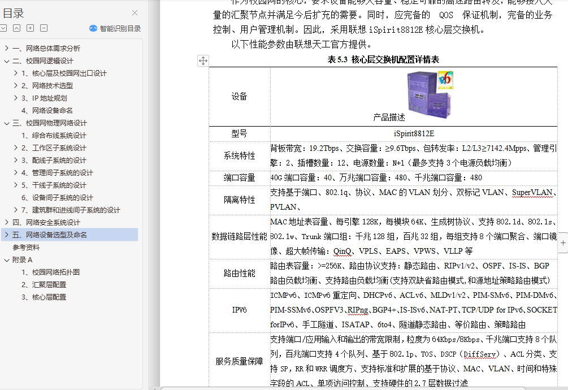Click the 隔离特性 row label
This screenshot has height=390, width=568.
(x=240, y=200)
